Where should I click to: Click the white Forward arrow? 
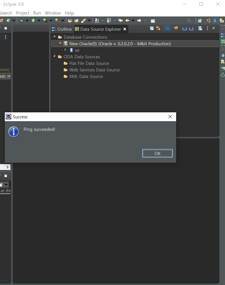pyautogui.click(x=139, y=20)
